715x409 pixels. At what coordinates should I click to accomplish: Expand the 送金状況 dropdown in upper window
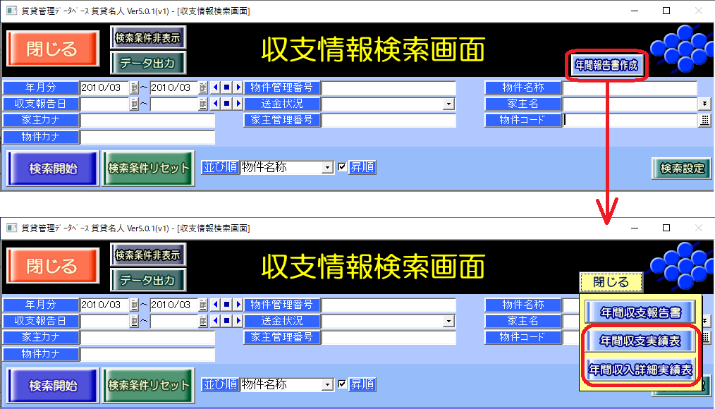(x=448, y=104)
